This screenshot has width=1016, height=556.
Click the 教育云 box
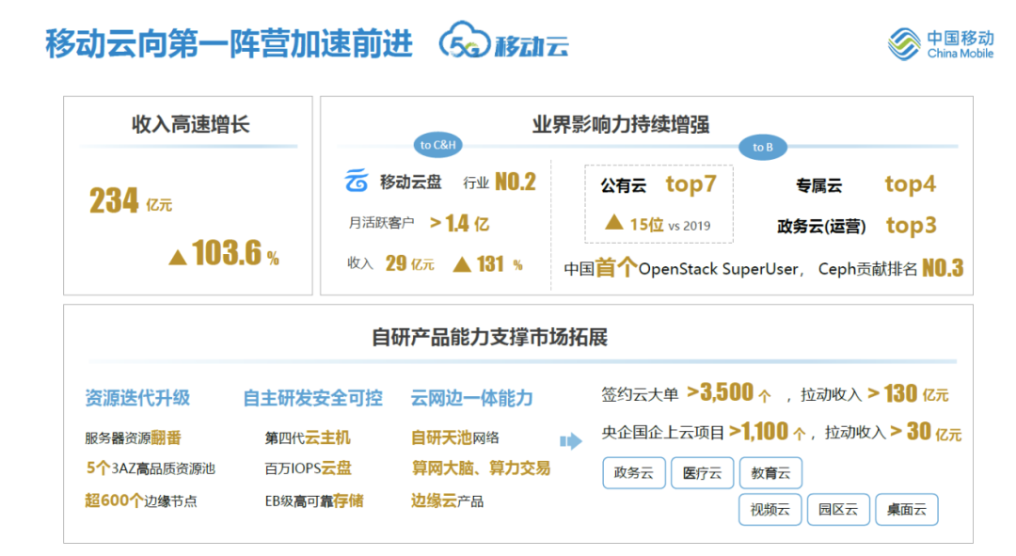tap(770, 473)
